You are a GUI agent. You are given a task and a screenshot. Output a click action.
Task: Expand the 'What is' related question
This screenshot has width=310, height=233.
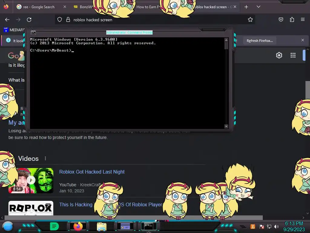(x=17, y=80)
